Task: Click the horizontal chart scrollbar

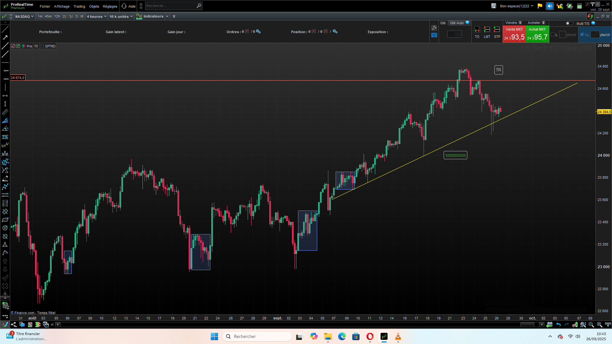Action: tap(300, 325)
